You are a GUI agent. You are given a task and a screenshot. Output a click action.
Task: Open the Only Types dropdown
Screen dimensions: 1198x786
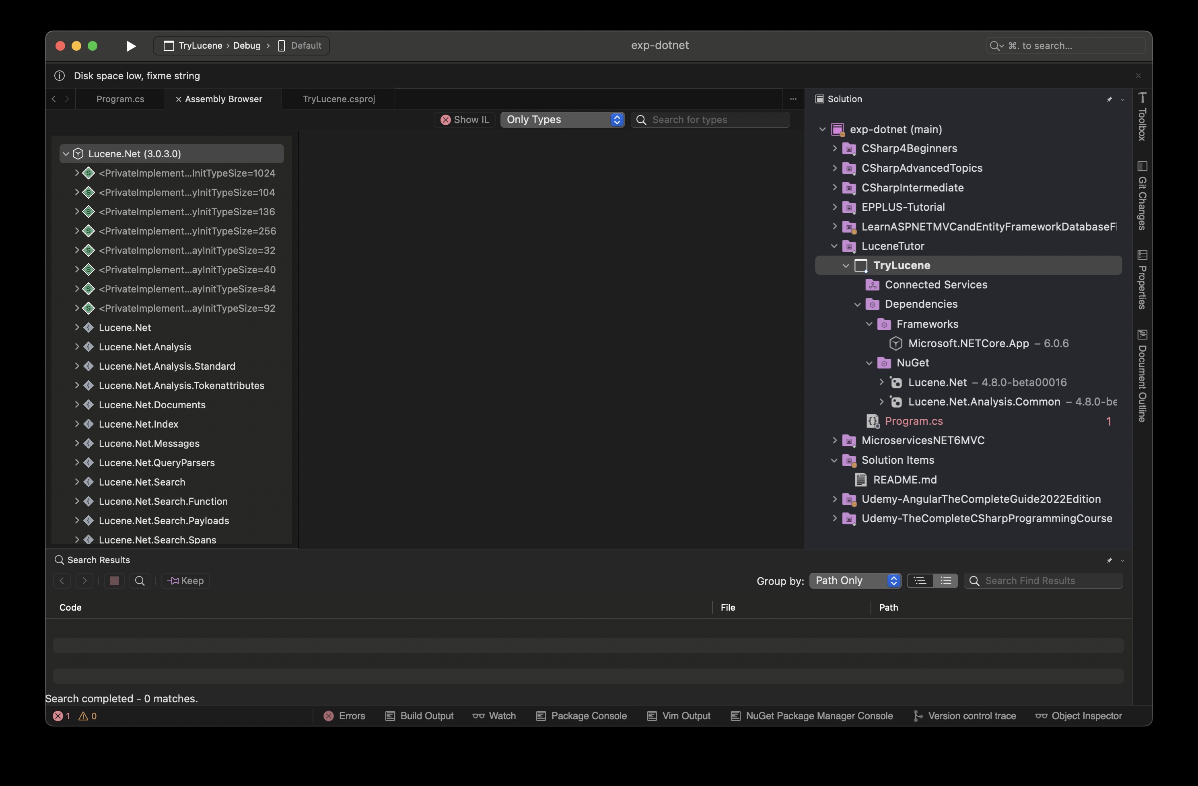pos(562,120)
